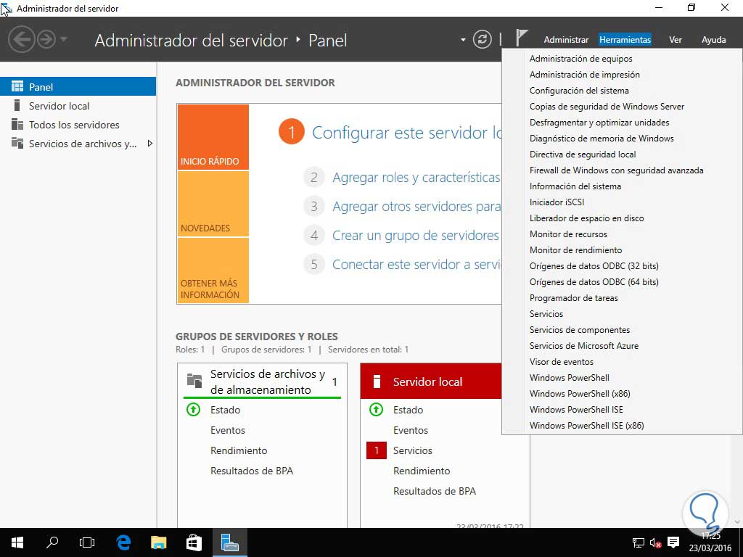Click Agregar roles y características link
743x557 pixels.
416,178
